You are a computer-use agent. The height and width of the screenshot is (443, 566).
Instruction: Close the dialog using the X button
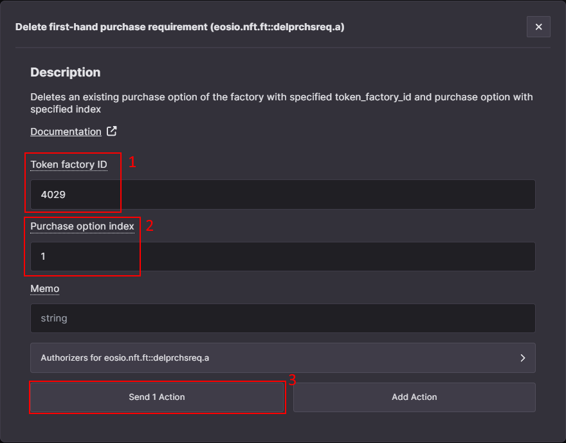(538, 27)
